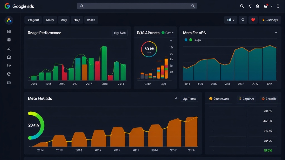The image size is (285, 160).
Task: Open the notification account dropdown arrow
Action: pos(271,6)
